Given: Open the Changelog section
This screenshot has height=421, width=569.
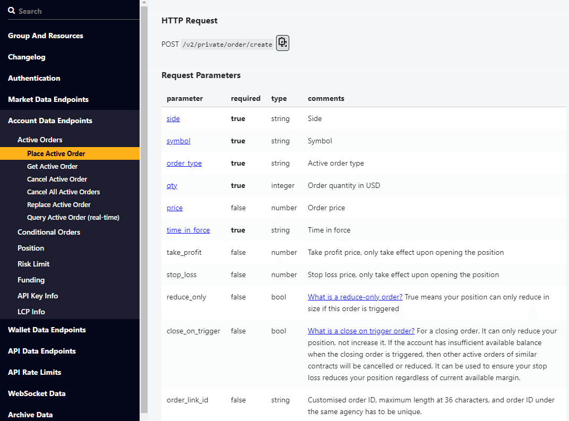Looking at the screenshot, I should (27, 57).
